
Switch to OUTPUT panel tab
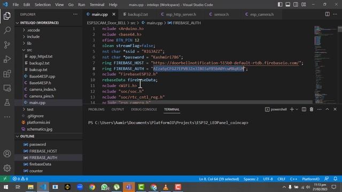[x=118, y=109]
